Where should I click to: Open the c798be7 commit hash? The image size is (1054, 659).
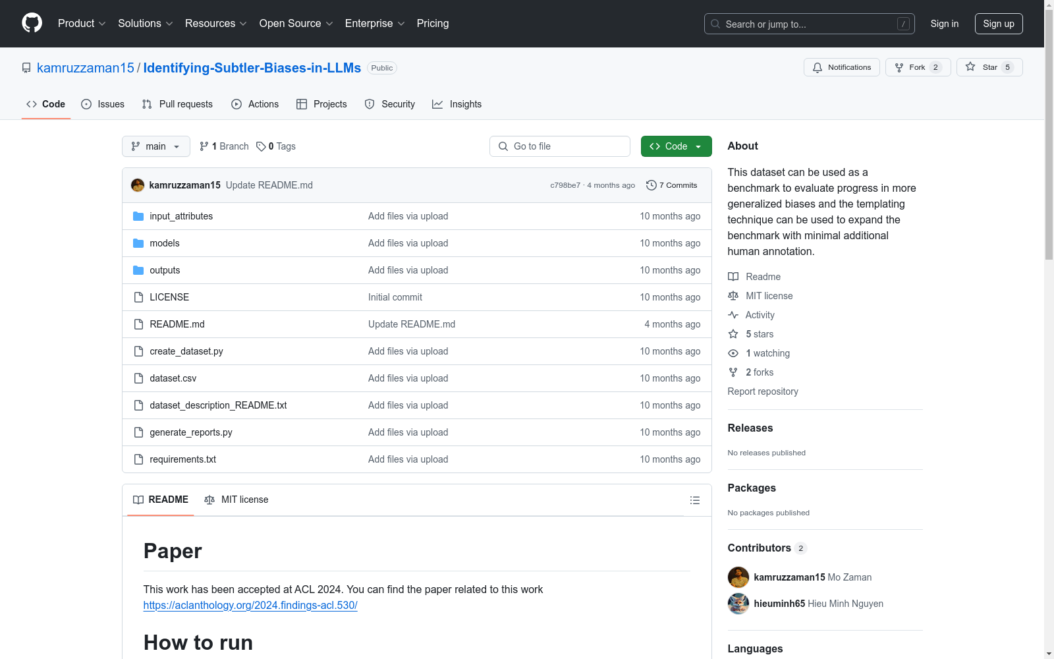click(x=565, y=185)
